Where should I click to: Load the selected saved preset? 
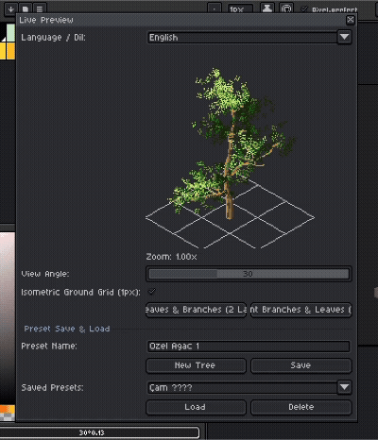tap(196, 407)
